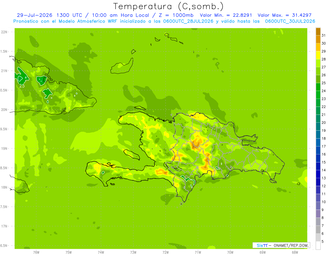Click the "75W" longitude axis label
Screen dimensions: 331x256
point(69,252)
